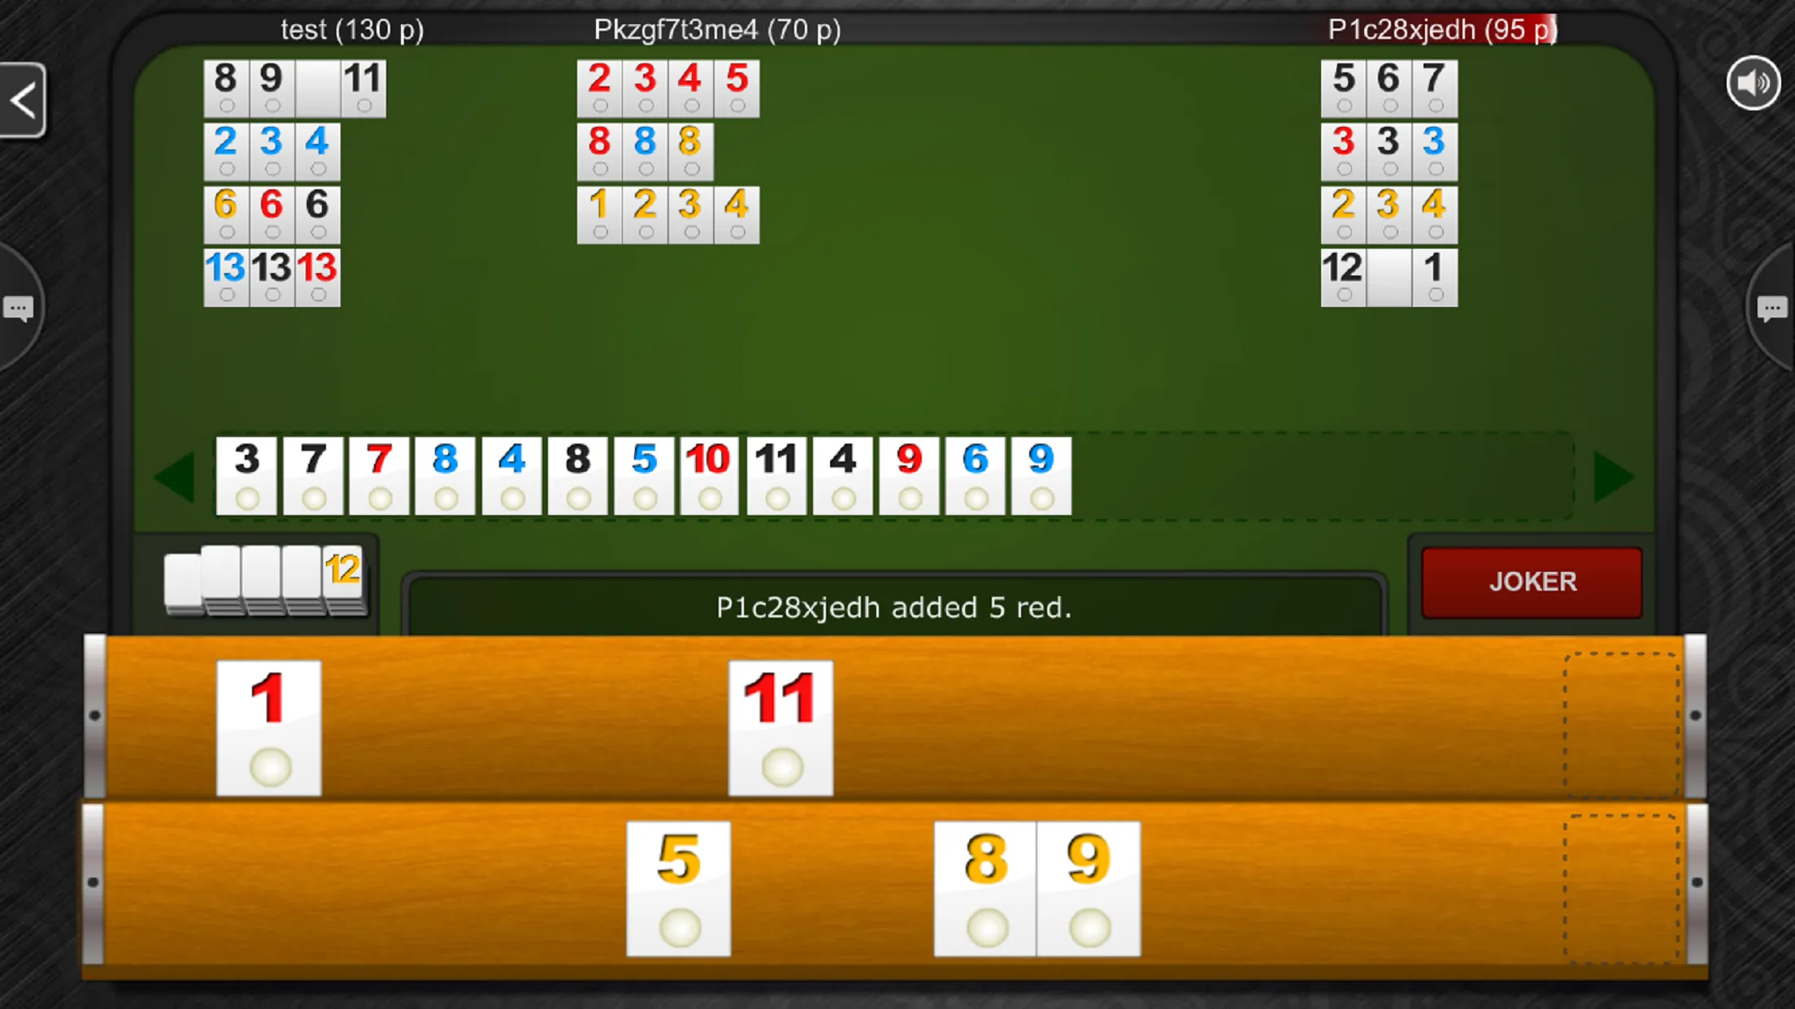This screenshot has width=1795, height=1009.
Task: Click the chat bubble icon bottom-left
Action: tap(19, 307)
